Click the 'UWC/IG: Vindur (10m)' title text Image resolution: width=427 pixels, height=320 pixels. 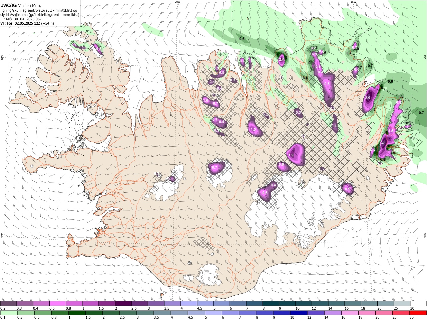click(20, 5)
